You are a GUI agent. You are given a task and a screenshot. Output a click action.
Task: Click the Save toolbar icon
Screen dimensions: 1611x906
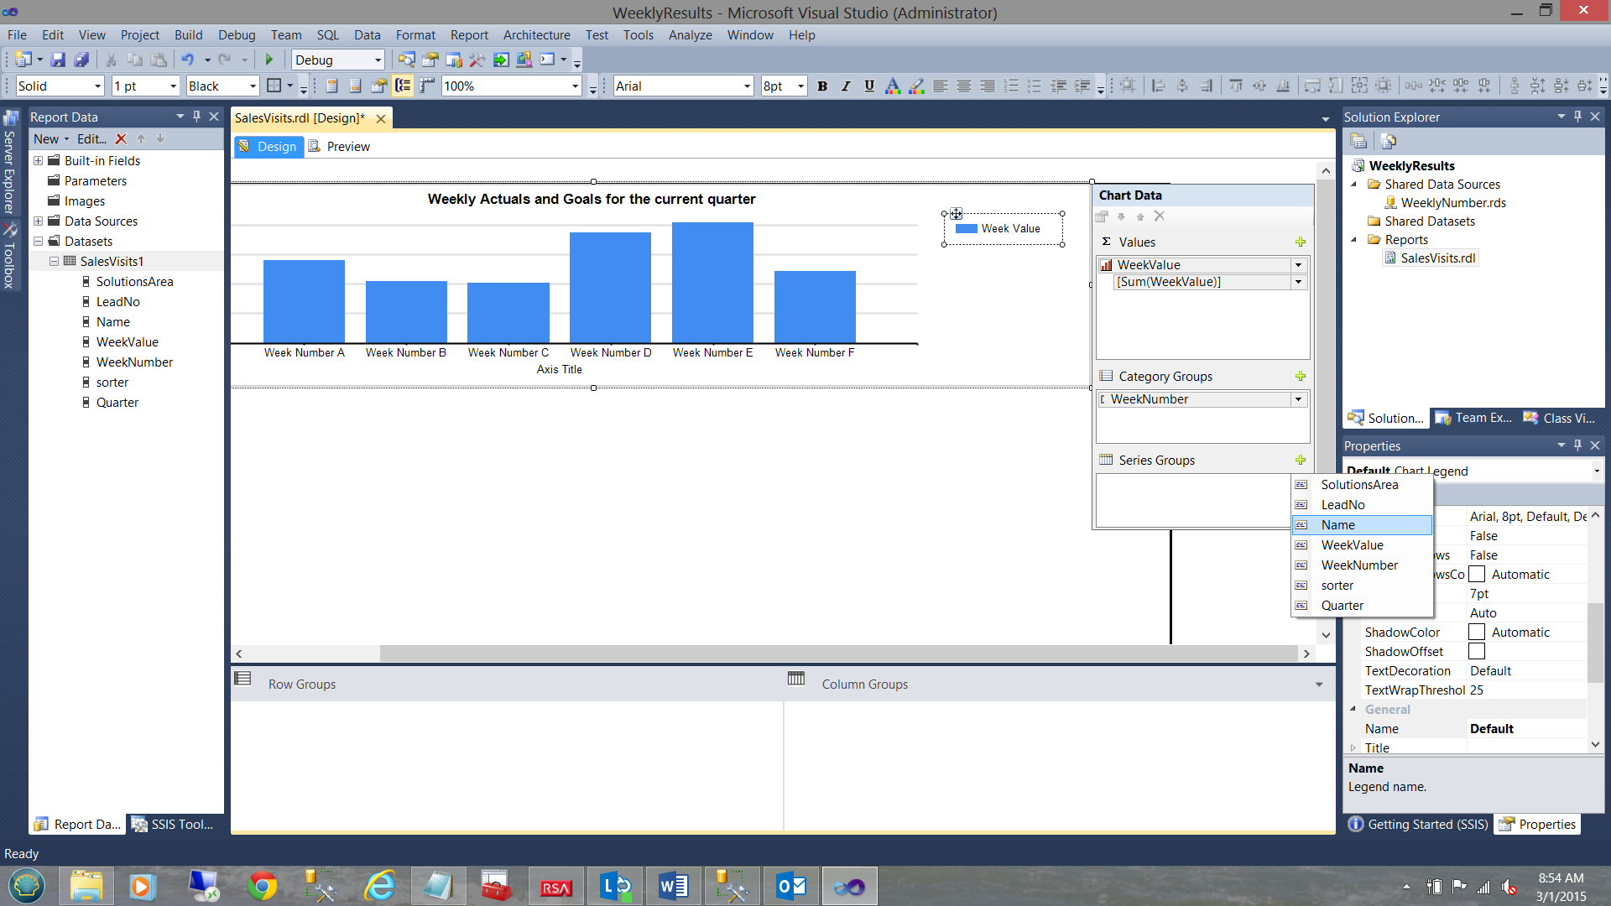coord(58,60)
